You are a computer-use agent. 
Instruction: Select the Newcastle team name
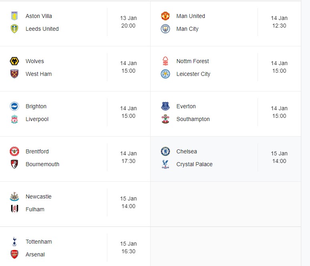coord(38,197)
